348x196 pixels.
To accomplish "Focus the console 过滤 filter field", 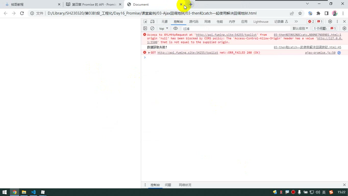I will (x=236, y=28).
